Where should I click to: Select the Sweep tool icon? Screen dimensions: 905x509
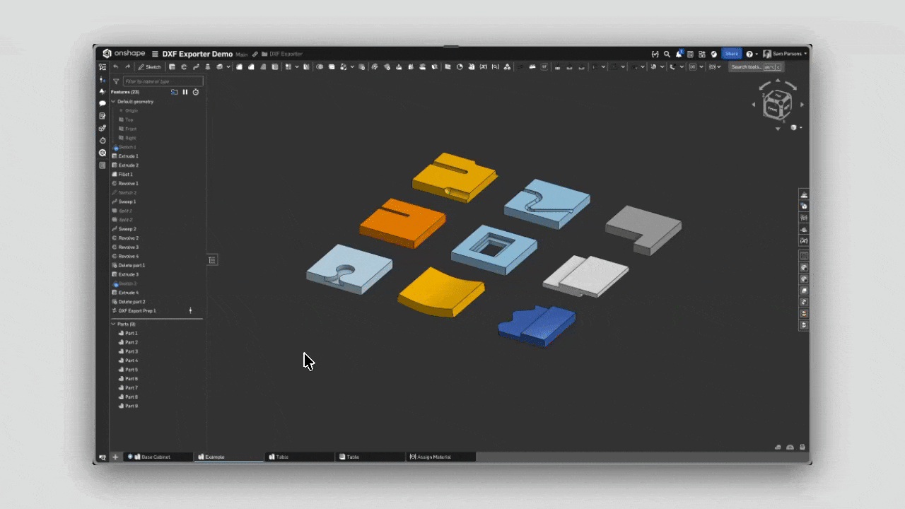195,67
